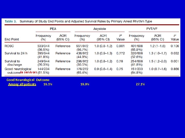Click the 'Survival to discharge' row label
185x138 pixels.
[13, 63]
